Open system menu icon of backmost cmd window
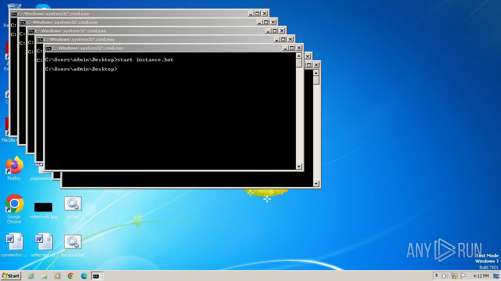This screenshot has height=281, width=501. 14,14
